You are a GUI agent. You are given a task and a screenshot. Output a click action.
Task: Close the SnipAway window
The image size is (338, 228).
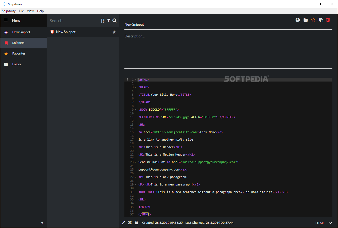coord(332,4)
